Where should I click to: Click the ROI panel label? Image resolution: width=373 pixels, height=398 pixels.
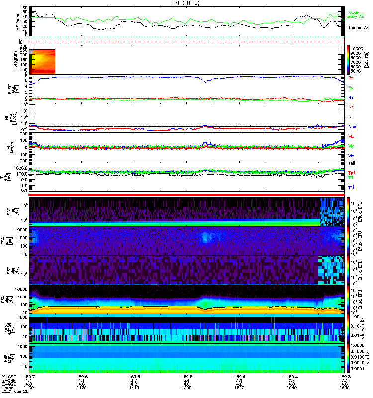[21, 41]
